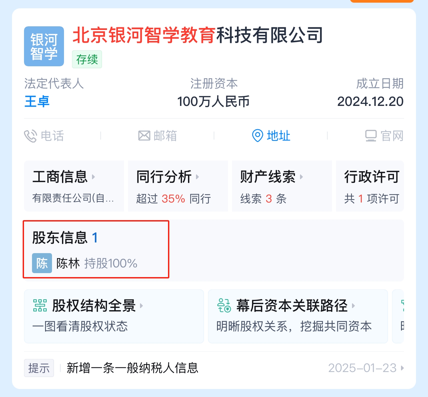This screenshot has height=397, width=428.
Task: Expand 工商信息 with its arrow
Action: point(93,177)
